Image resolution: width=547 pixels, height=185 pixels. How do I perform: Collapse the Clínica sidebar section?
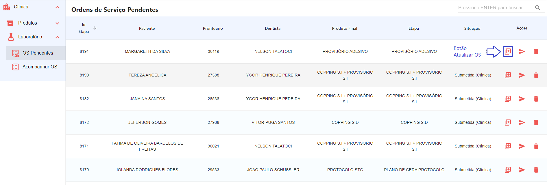pos(57,7)
